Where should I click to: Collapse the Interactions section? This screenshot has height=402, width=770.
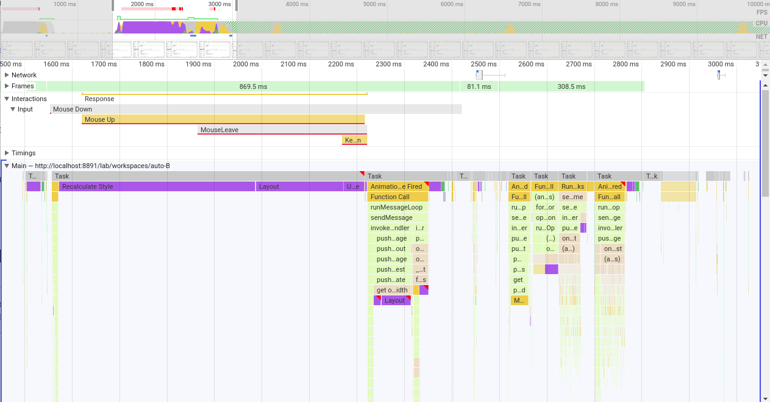point(5,98)
